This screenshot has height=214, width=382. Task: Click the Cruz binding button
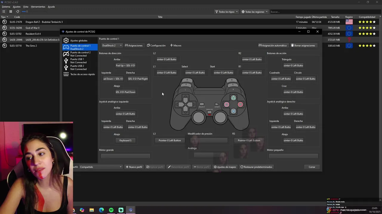point(293,92)
